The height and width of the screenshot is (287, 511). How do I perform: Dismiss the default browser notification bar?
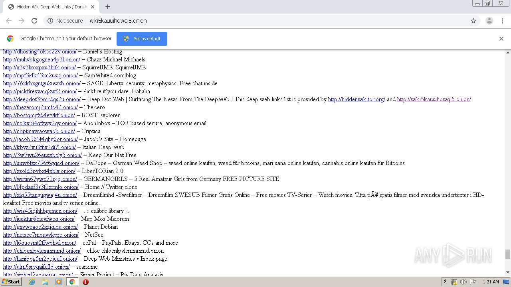point(501,39)
